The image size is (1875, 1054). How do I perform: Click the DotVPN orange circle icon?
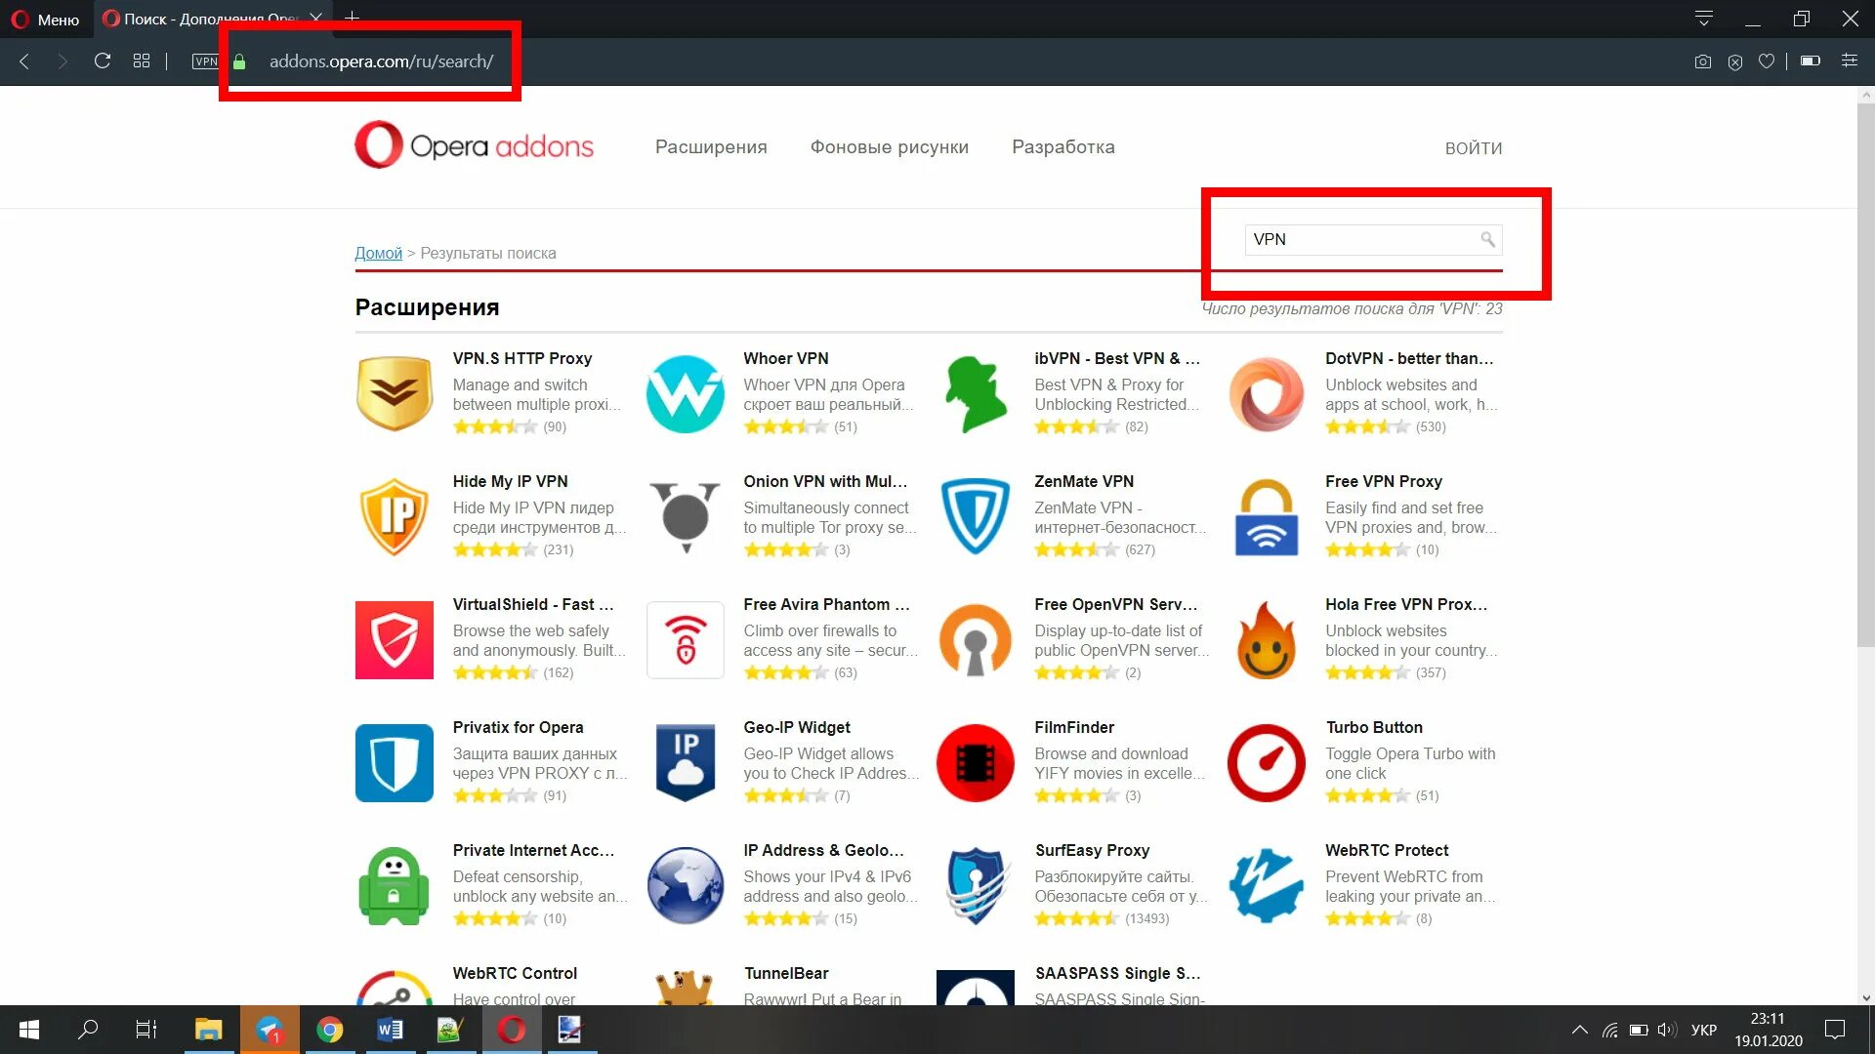coord(1265,392)
